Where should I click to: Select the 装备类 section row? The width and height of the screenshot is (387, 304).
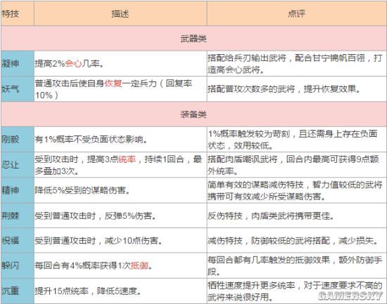click(x=193, y=114)
